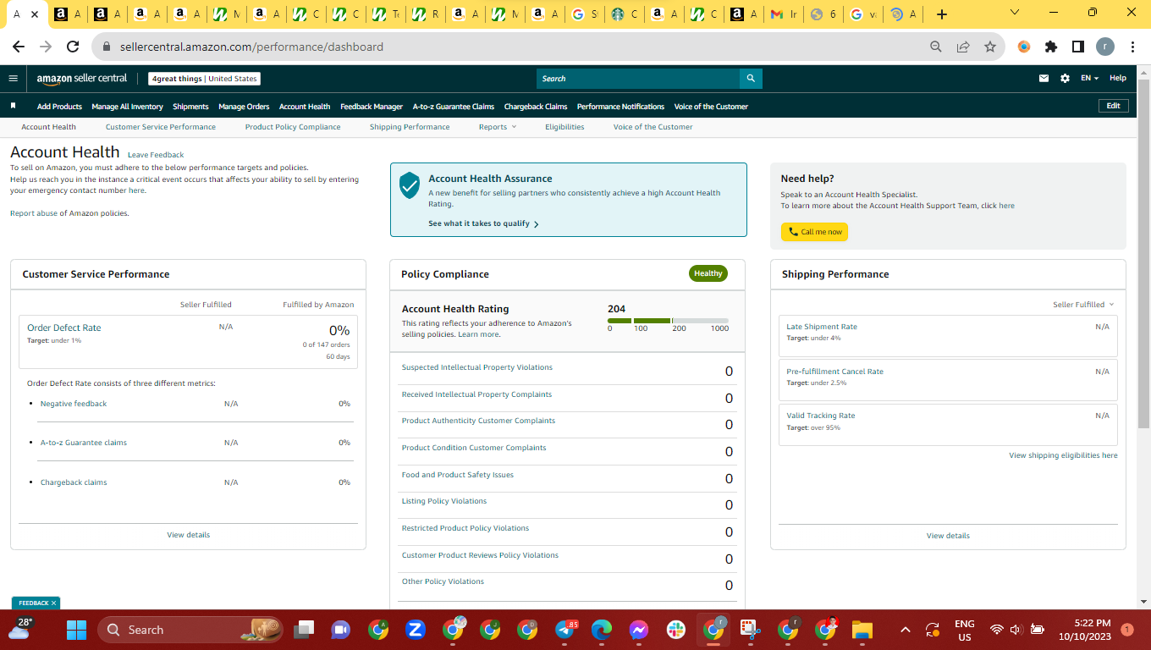The image size is (1151, 650).
Task: Expand the Chrome tab search chevron
Action: point(1015,13)
